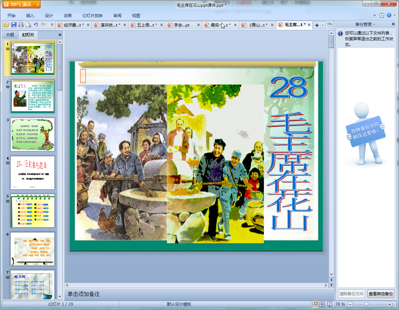
Task: Select the 幻灯片 panel tab
Action: (28, 35)
